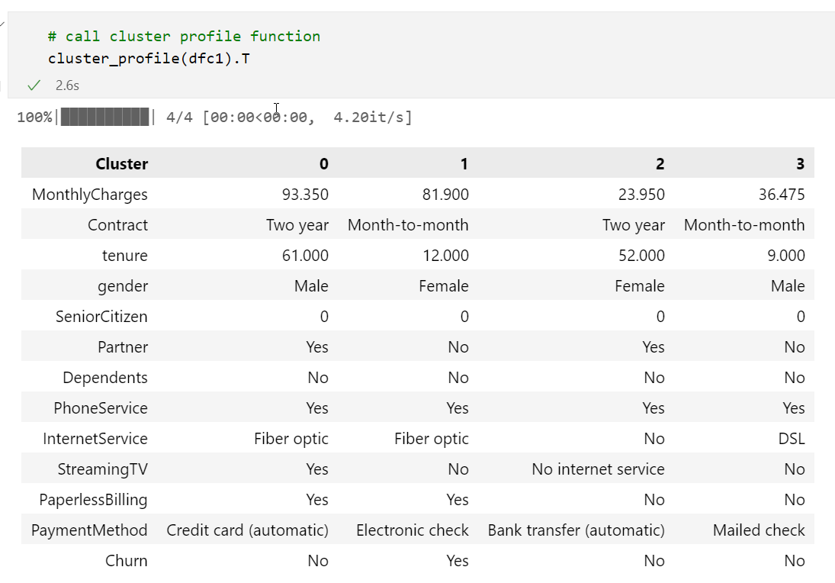Screen dimensions: 835x583
Task: Click the Bank transfer (automatic) cell
Action: point(576,530)
